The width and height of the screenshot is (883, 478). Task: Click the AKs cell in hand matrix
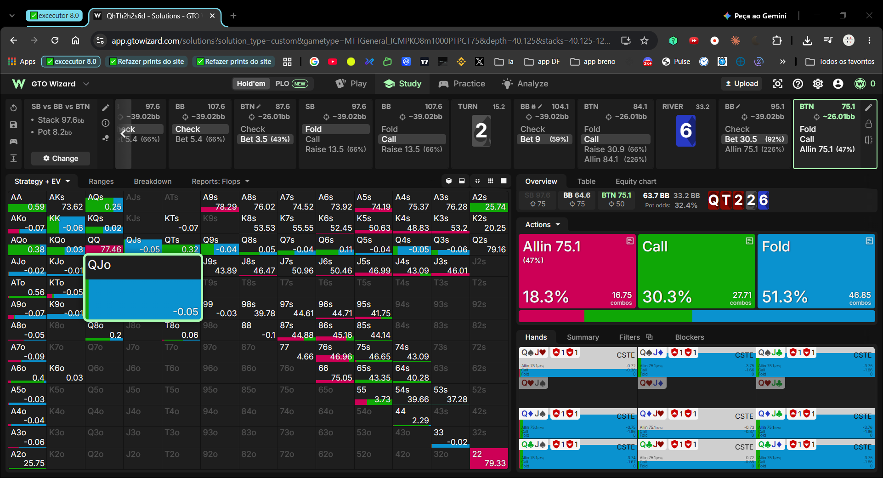(x=66, y=202)
